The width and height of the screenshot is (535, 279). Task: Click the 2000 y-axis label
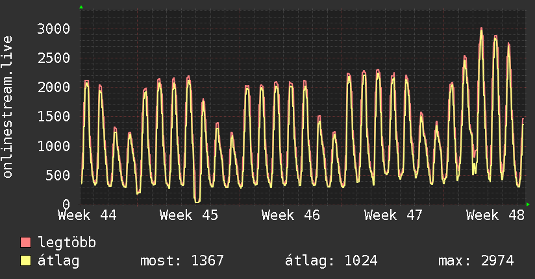pyautogui.click(x=54, y=88)
